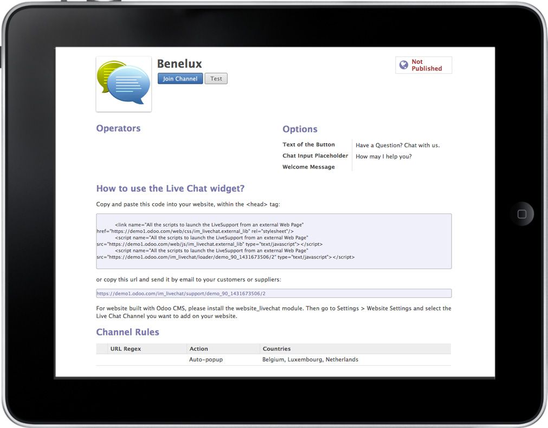The width and height of the screenshot is (548, 428).
Task: Open the Benelux chat bubbles channel image
Action: [124, 84]
